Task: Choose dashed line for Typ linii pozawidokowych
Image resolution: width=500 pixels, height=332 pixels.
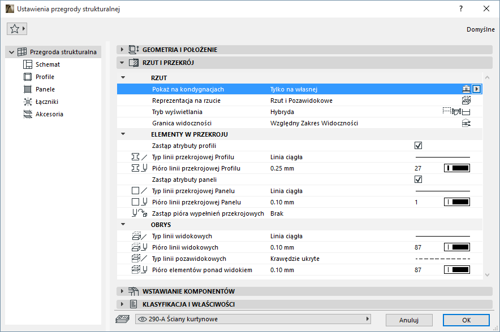Action: pos(443,259)
